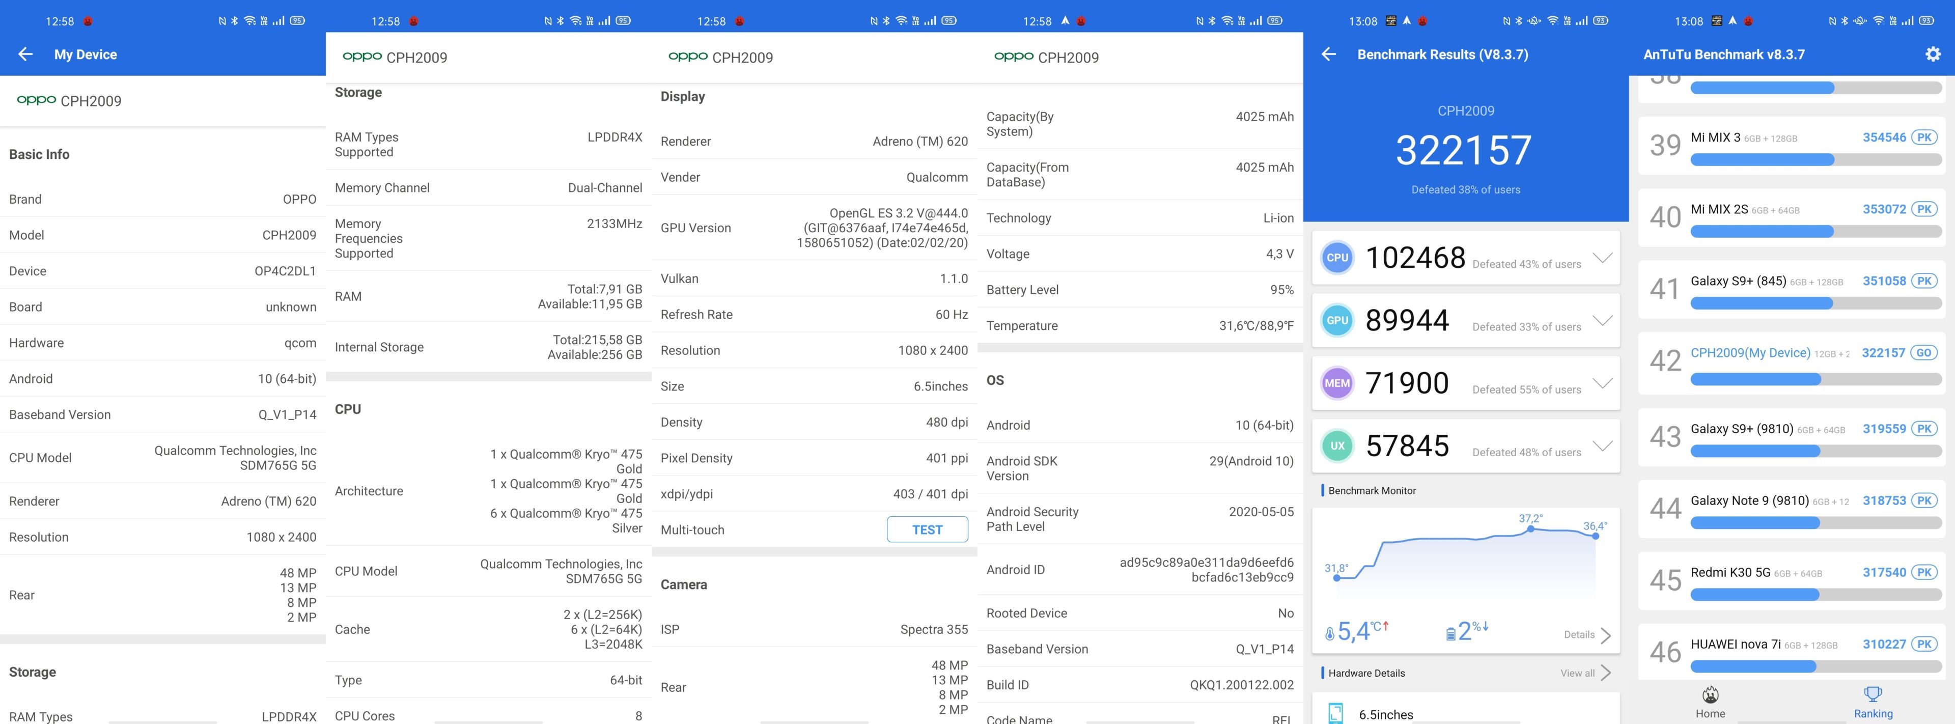Select the Device OP4C2DL1 value
Screen dimensions: 1955x724
tap(285, 271)
